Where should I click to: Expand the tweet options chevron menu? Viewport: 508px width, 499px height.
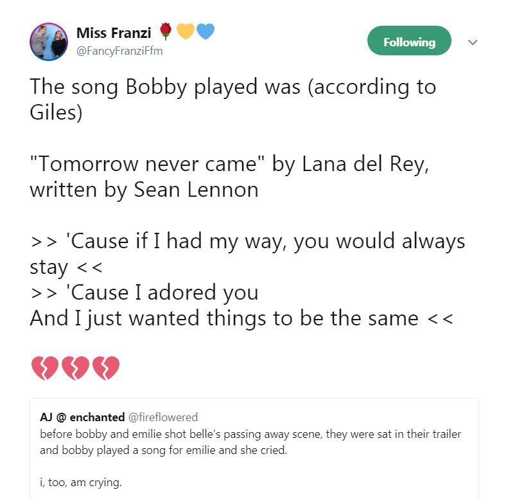coord(473,42)
